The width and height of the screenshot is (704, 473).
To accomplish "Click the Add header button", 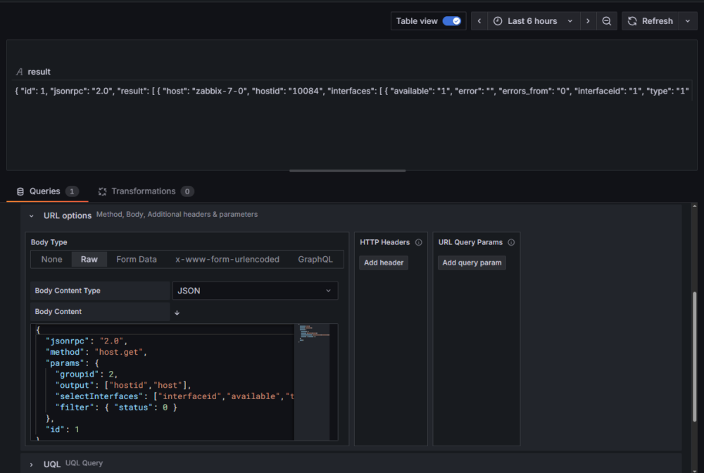I will click(383, 263).
